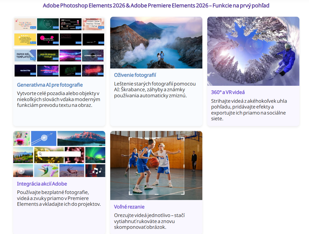
Task: Choose the Paper Rip Template thumbnail
Action: [25, 55]
